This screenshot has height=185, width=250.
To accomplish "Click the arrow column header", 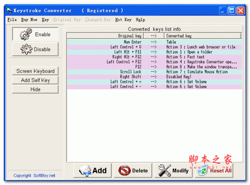I will [x=154, y=36].
